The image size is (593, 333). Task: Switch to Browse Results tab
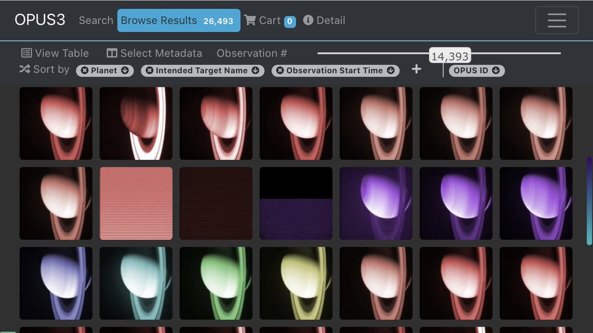click(x=179, y=20)
